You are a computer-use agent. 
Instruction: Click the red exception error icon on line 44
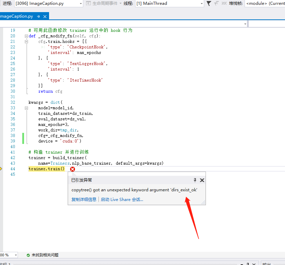tap(73, 169)
